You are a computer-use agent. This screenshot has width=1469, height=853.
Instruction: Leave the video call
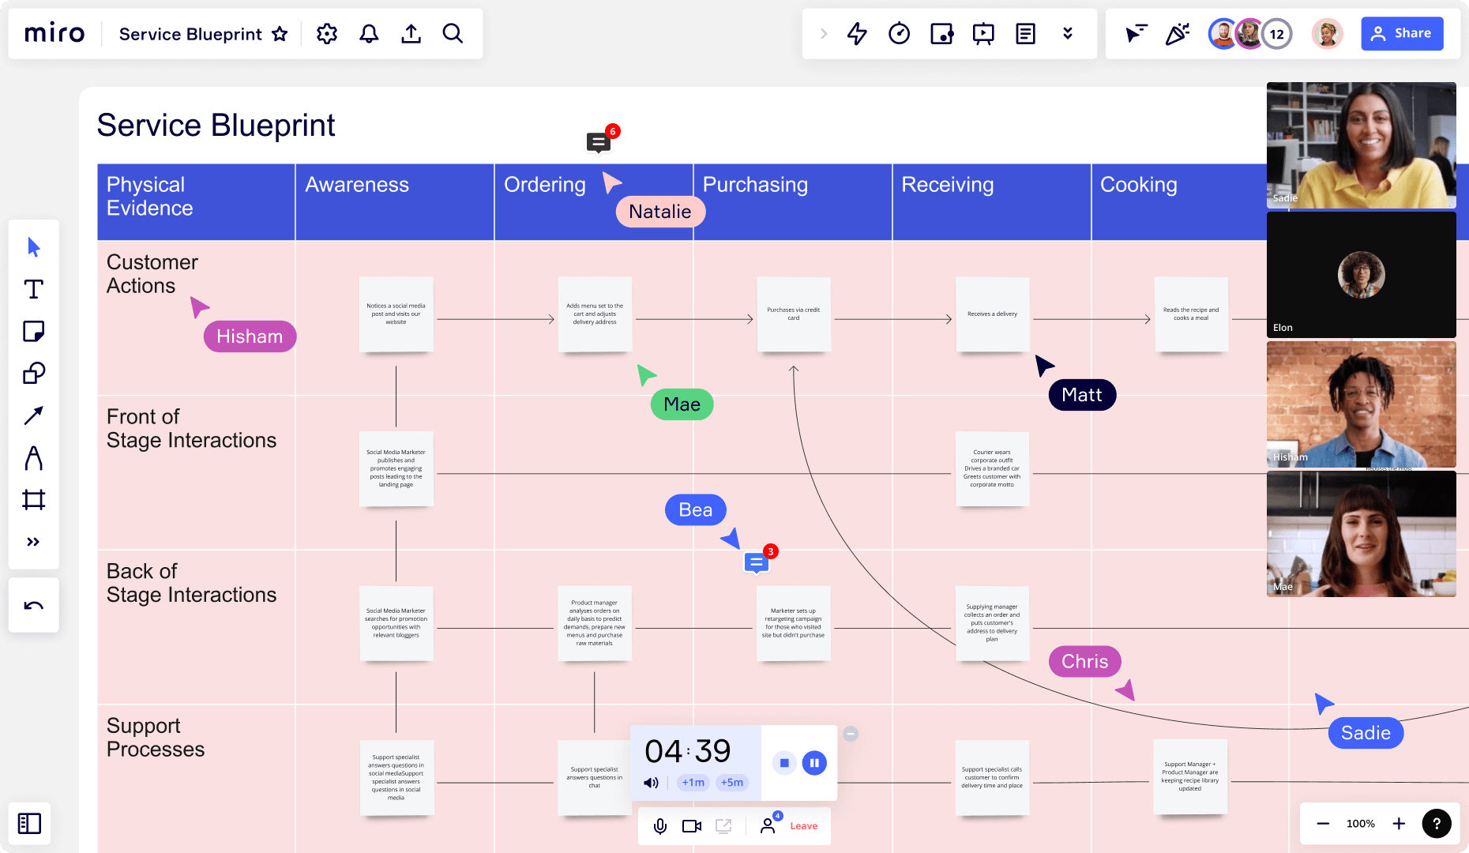click(x=803, y=826)
